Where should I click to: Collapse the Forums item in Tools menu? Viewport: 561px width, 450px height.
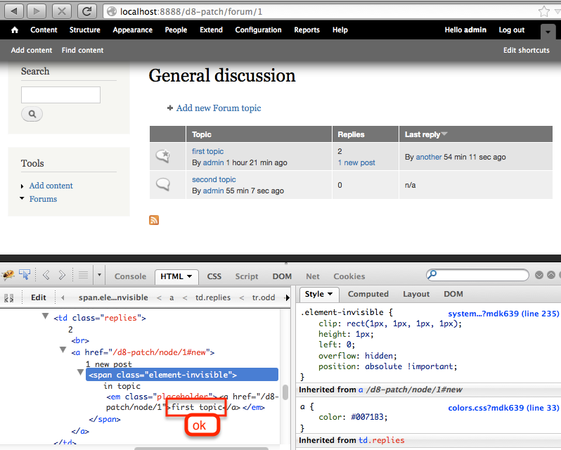pyautogui.click(x=22, y=198)
